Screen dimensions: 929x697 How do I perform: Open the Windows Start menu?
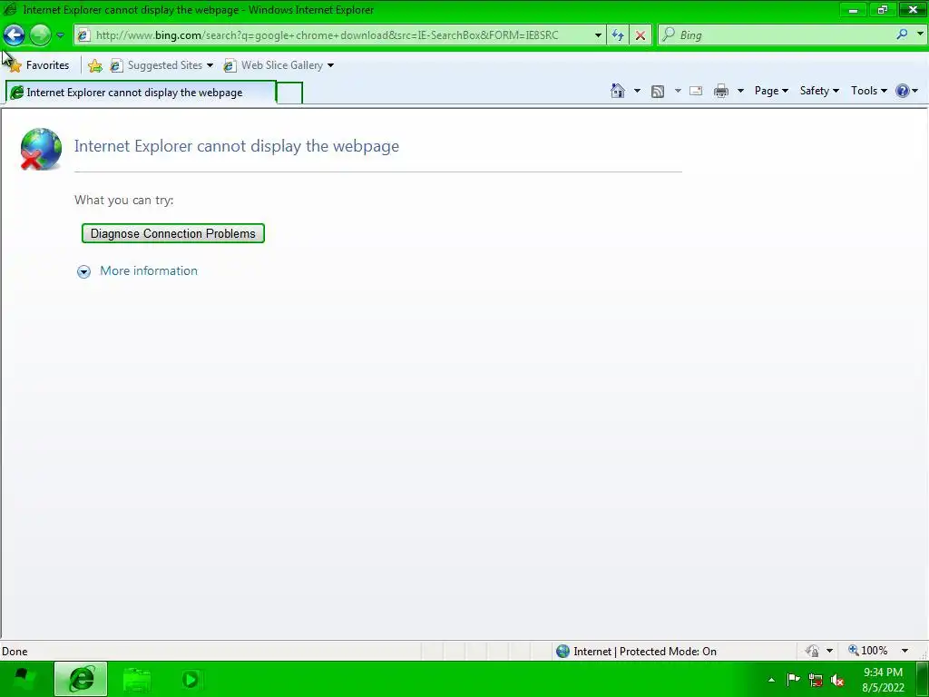tap(23, 679)
